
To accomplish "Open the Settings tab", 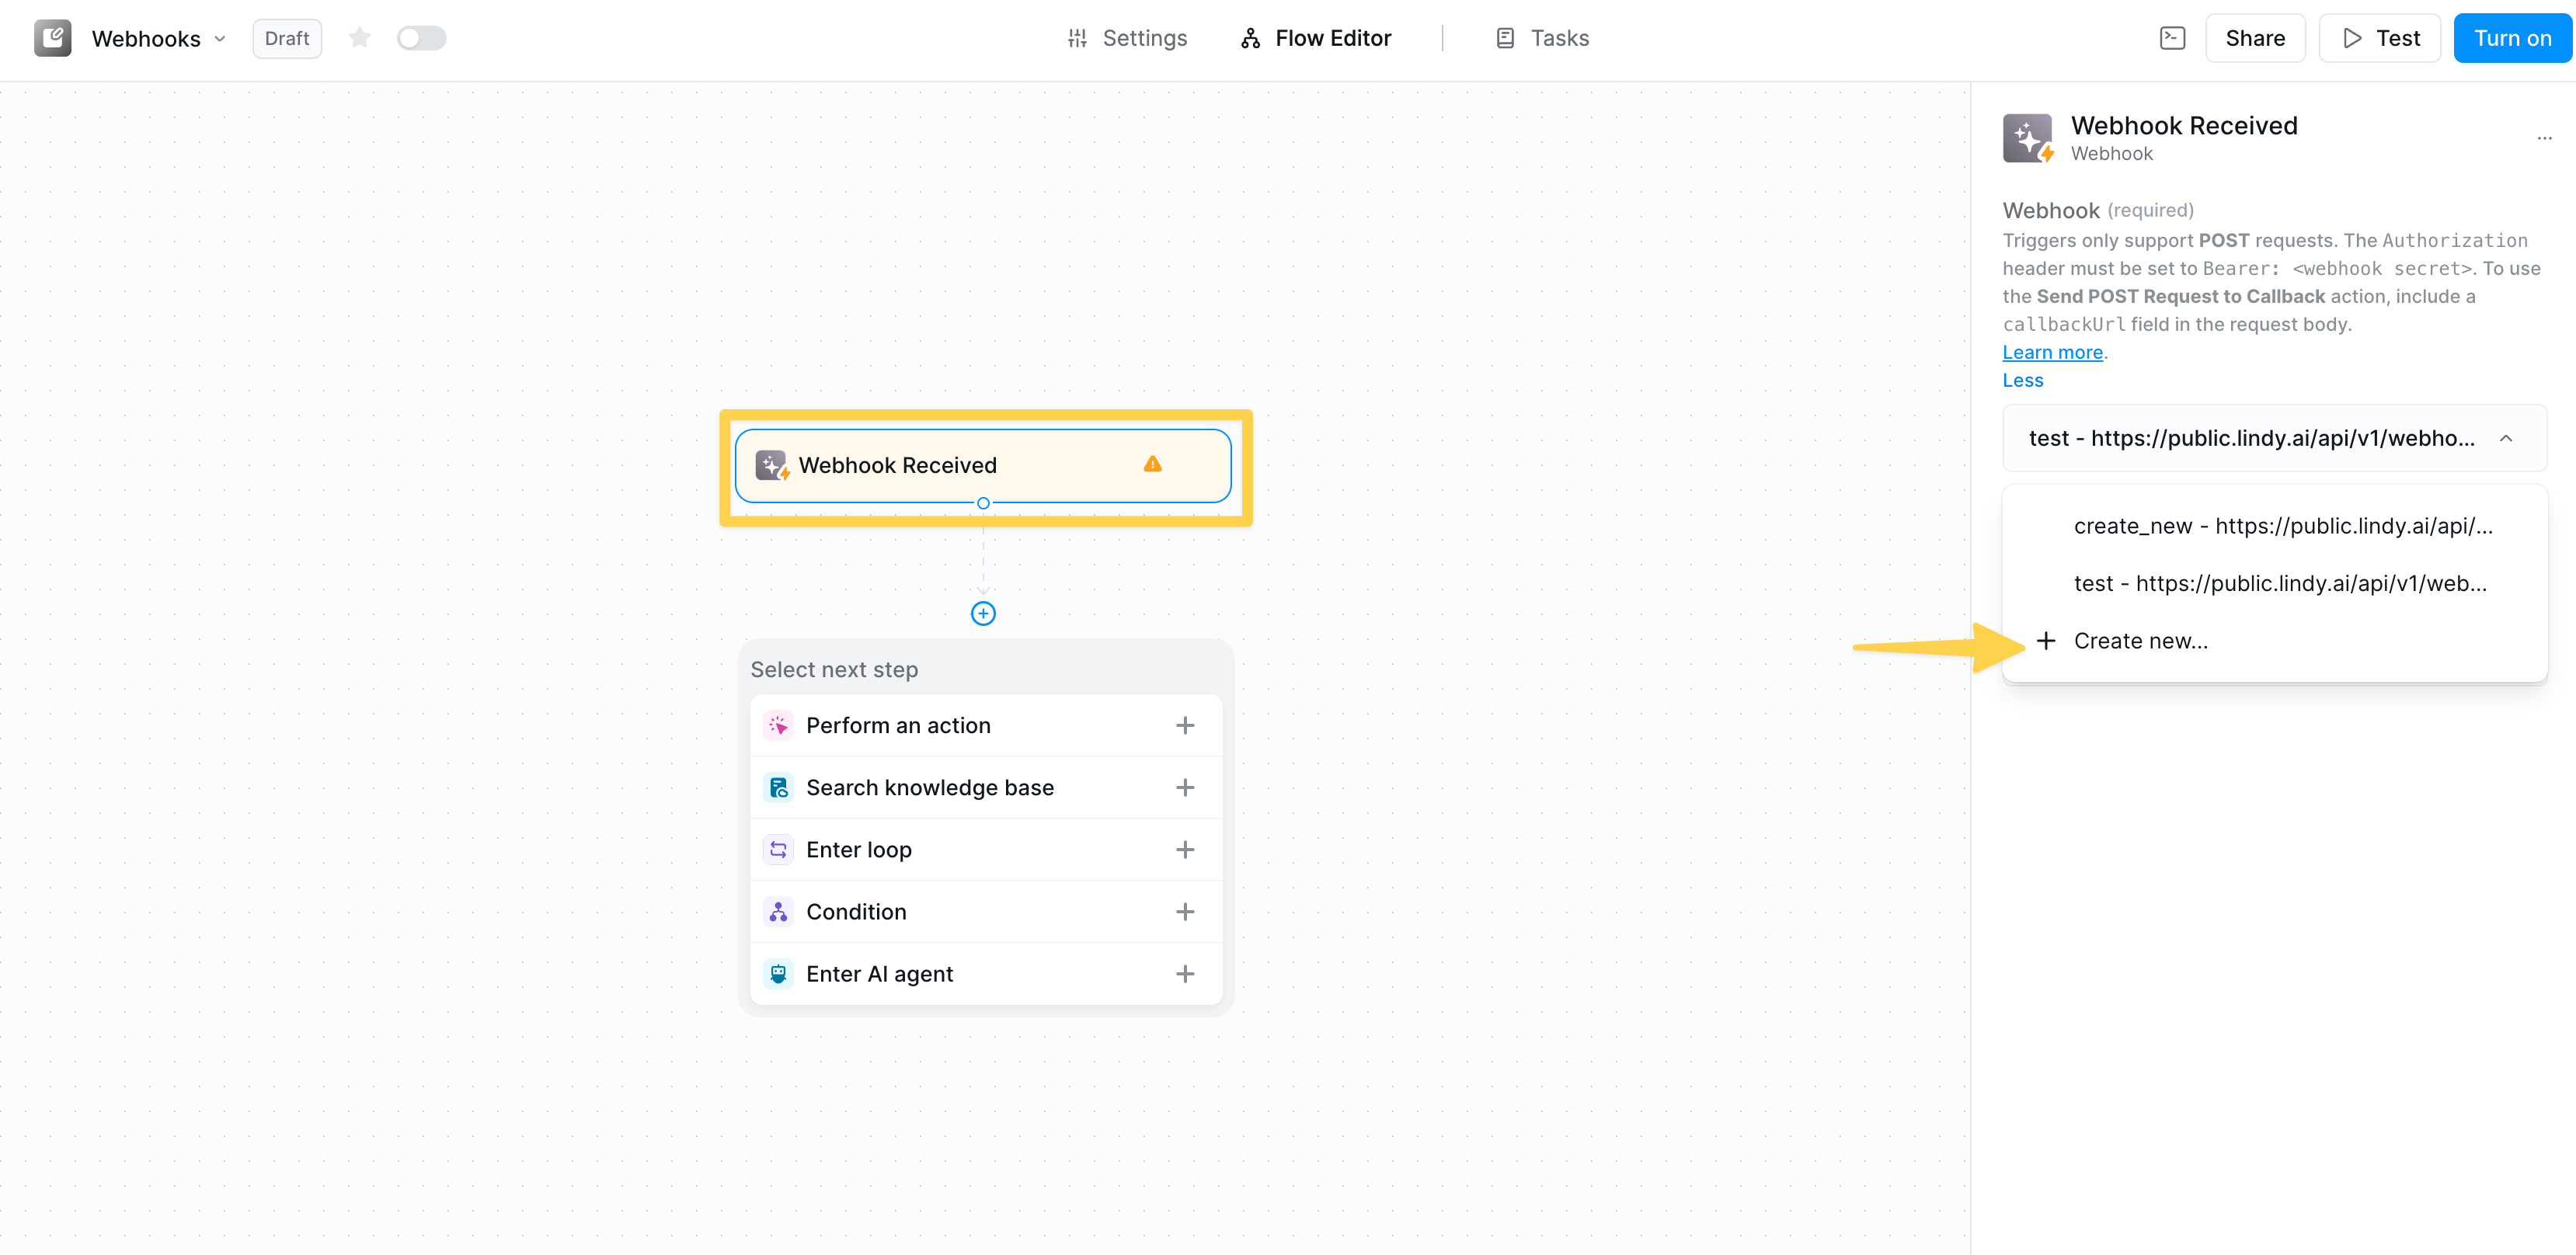I will (x=1127, y=38).
